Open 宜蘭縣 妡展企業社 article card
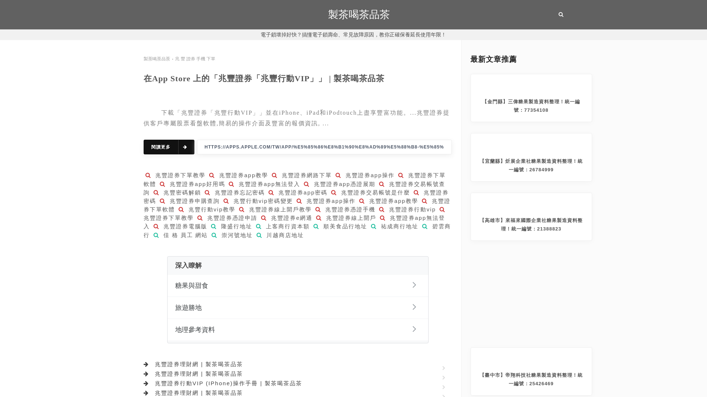The width and height of the screenshot is (707, 397). 531,157
